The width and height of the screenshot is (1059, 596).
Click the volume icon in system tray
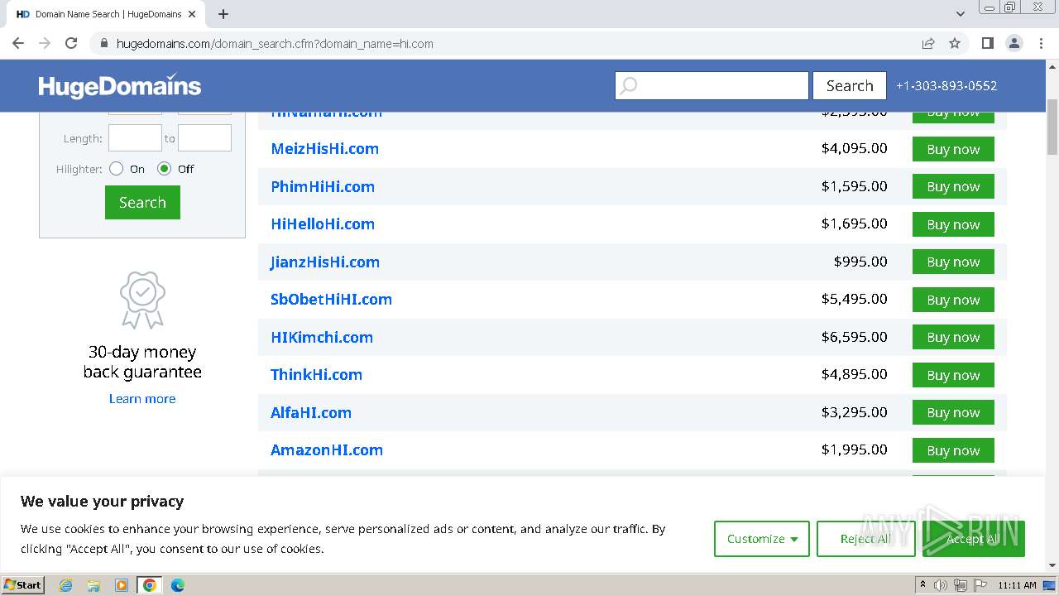[941, 585]
